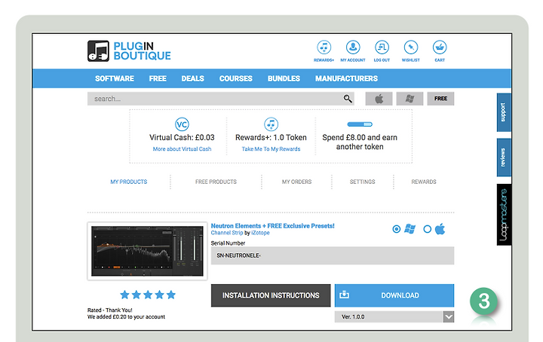This screenshot has width=543, height=342.
Task: Open the Cart icon
Action: 440,47
